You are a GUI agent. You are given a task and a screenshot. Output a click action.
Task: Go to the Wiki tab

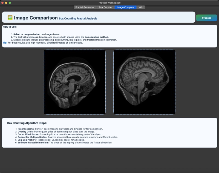[141, 7]
